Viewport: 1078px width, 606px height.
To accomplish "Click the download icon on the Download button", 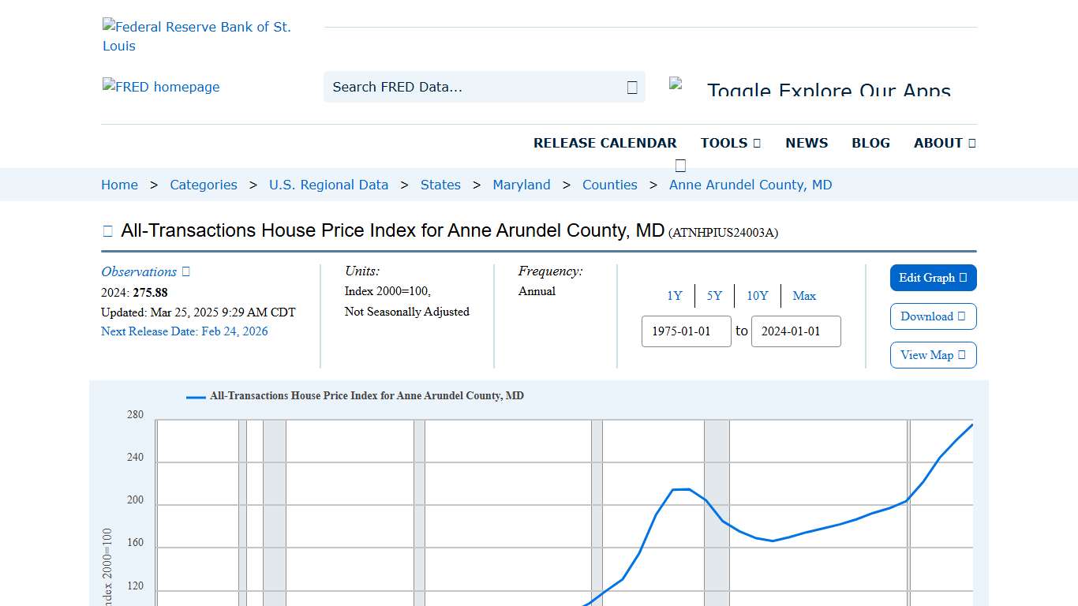I will [960, 316].
